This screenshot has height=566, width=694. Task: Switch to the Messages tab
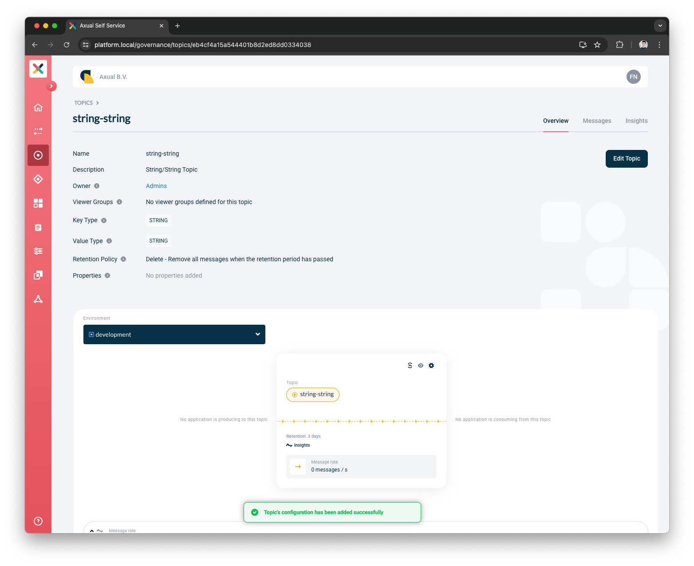pos(596,121)
